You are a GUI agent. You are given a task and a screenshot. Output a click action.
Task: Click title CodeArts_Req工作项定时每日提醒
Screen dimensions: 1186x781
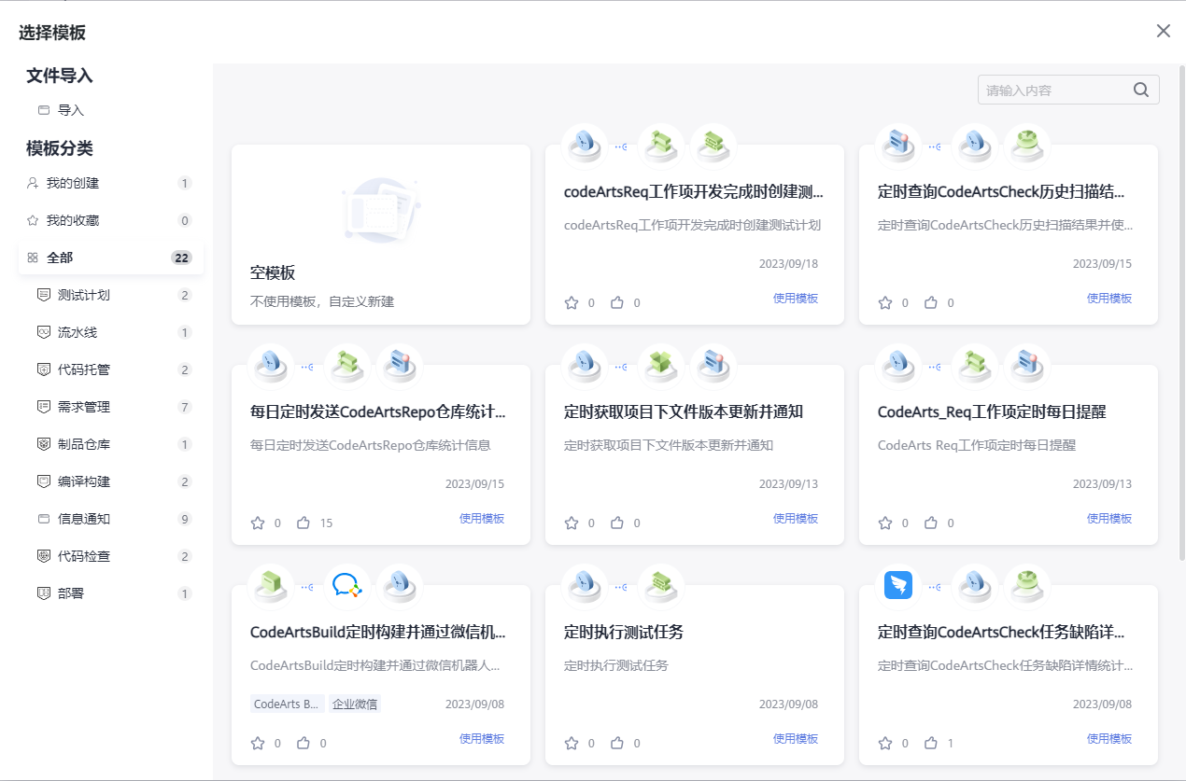(x=992, y=411)
